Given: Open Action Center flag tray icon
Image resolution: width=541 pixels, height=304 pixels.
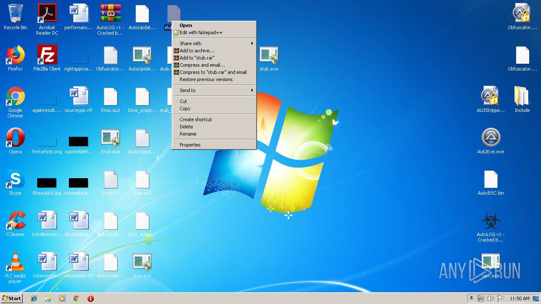Looking at the screenshot, I should [501, 299].
